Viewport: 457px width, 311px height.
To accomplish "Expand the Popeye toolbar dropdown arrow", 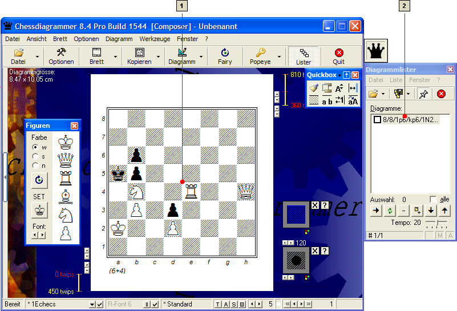I will (x=279, y=56).
